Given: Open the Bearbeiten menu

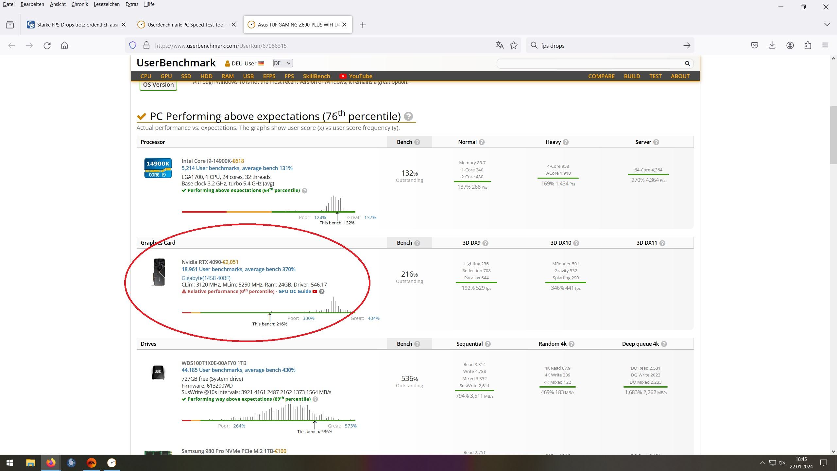Looking at the screenshot, I should (32, 4).
